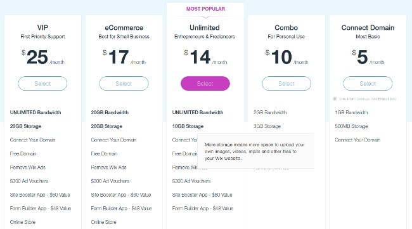Image resolution: width=412 pixels, height=229 pixels.
Task: Select the eCommerce plan
Action: [x=124, y=84]
